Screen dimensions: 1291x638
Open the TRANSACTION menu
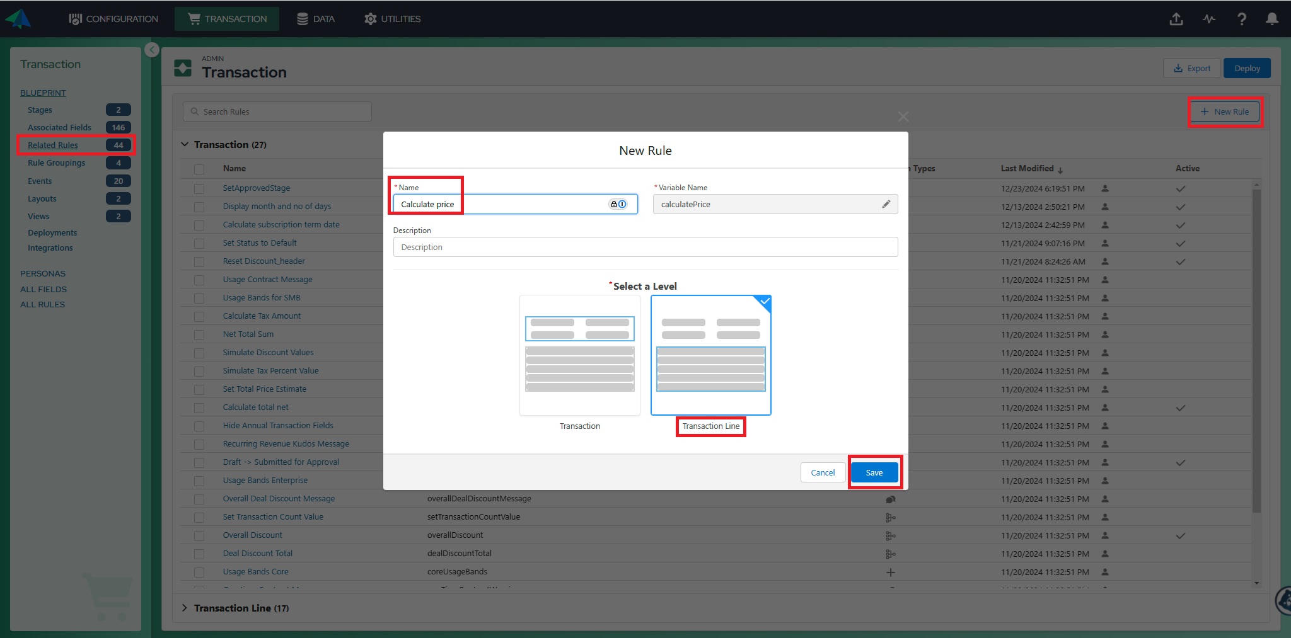(x=227, y=19)
